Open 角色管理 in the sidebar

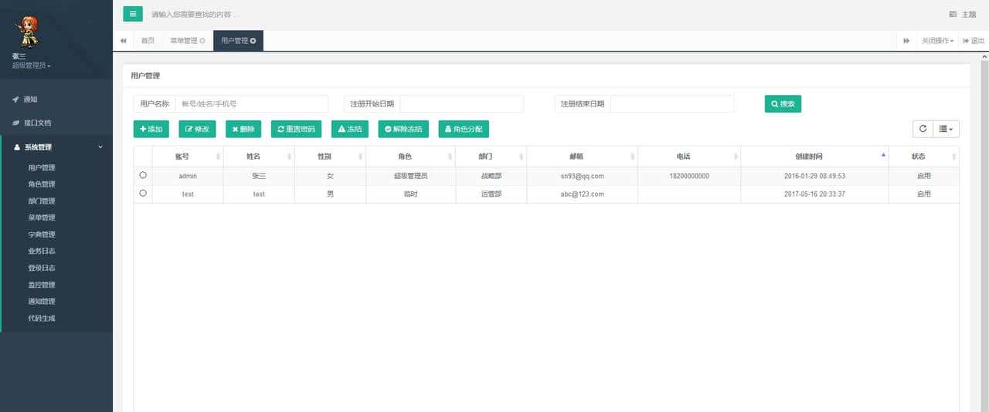tap(42, 184)
